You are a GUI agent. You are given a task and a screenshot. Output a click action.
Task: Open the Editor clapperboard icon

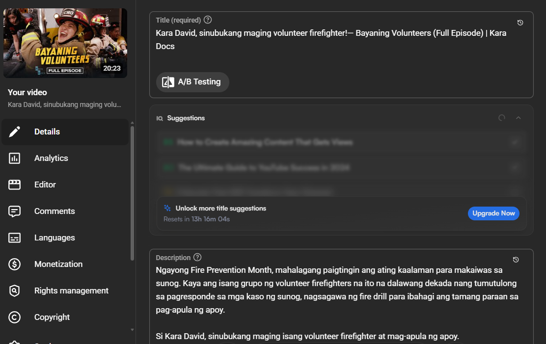click(x=14, y=185)
